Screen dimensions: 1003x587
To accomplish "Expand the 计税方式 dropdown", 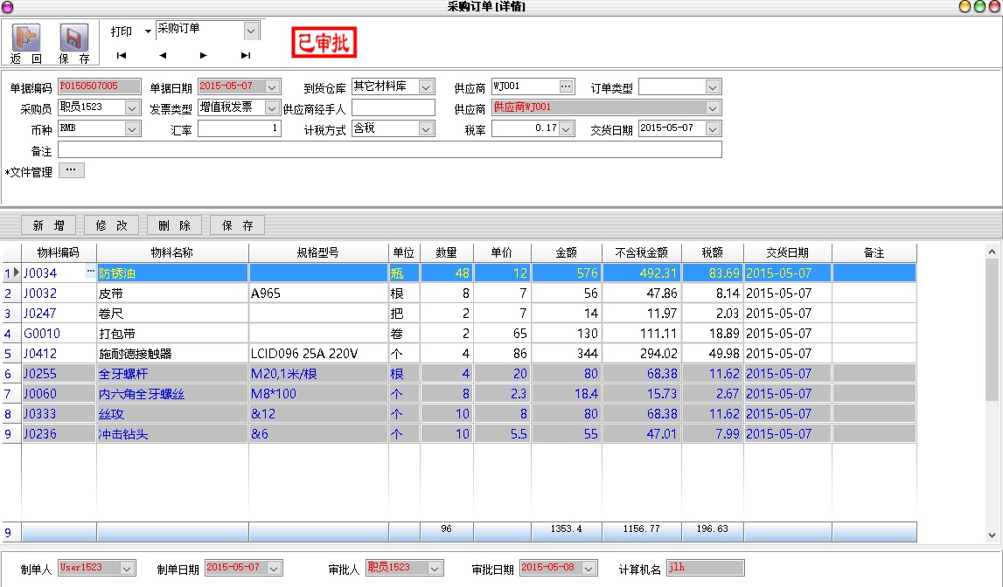I will (426, 129).
